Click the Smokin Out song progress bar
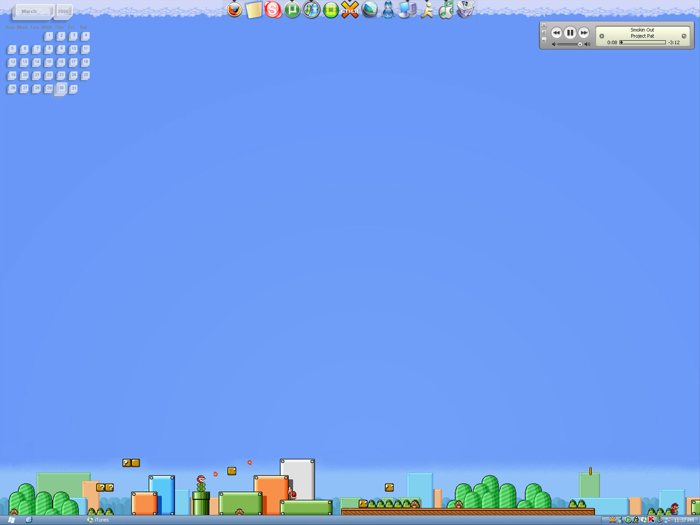This screenshot has height=525, width=700. tap(643, 42)
